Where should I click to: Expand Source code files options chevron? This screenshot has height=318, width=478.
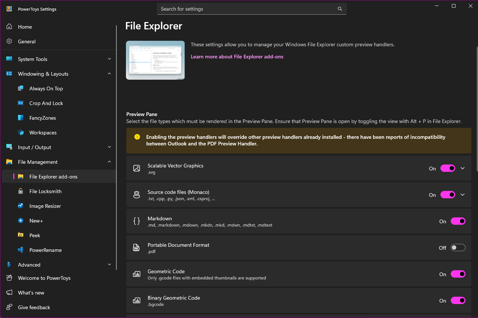463,195
